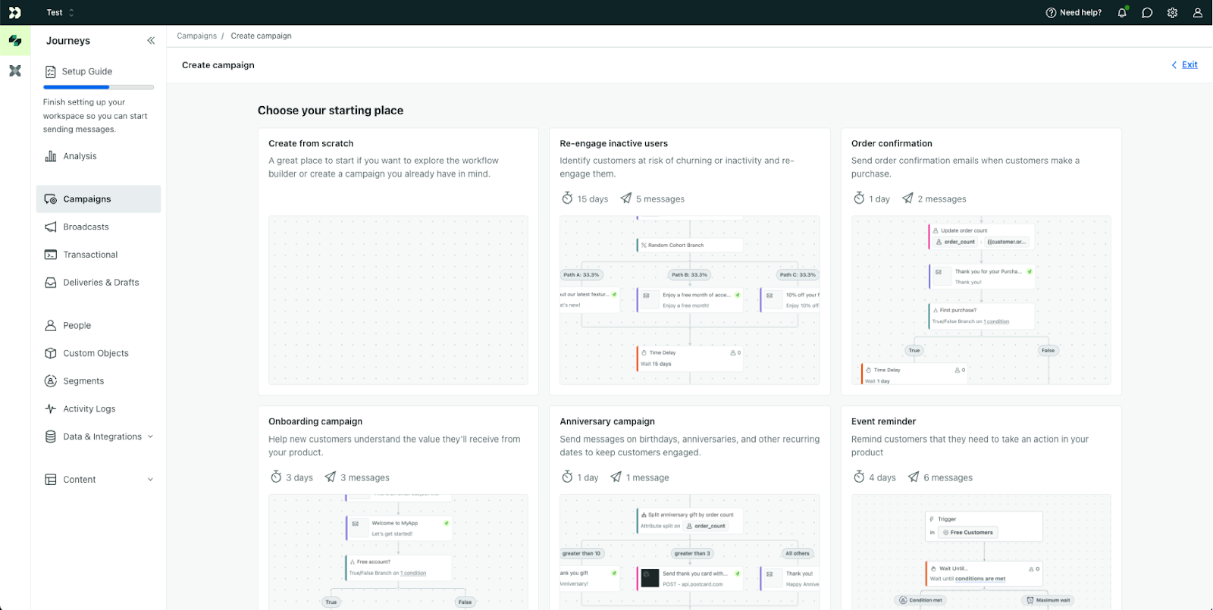Open the notifications bell
Image resolution: width=1213 pixels, height=610 pixels.
pyautogui.click(x=1122, y=13)
